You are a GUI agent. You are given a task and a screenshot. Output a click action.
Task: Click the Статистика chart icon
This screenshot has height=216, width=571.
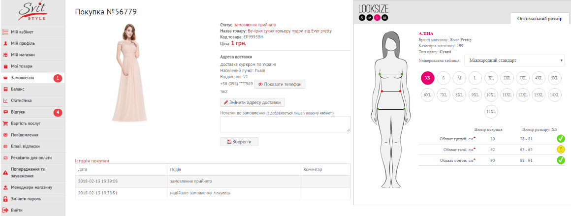[x=5, y=100]
